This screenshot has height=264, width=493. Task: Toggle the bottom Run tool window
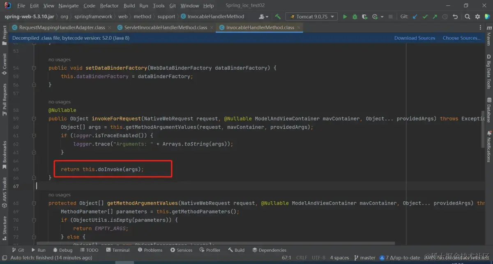click(38, 250)
